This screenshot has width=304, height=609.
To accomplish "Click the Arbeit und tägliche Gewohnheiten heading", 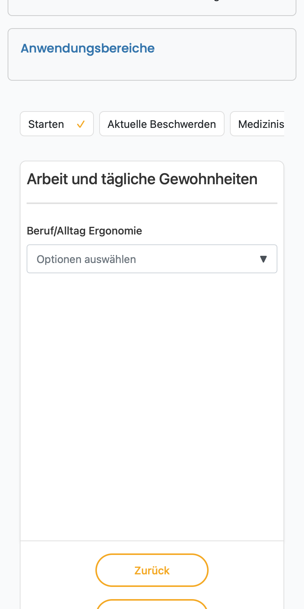I will click(142, 179).
